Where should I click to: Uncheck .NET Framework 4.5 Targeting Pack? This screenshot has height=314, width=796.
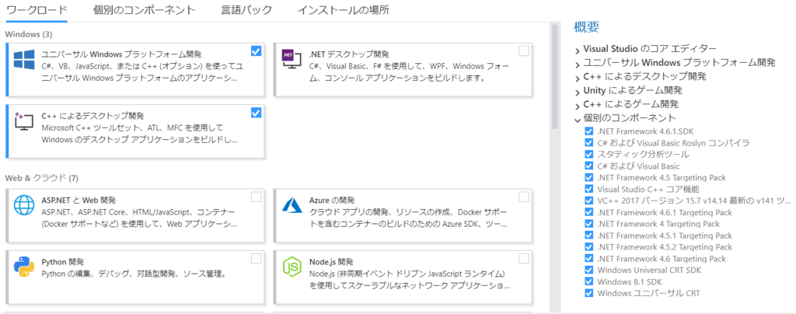click(x=589, y=177)
